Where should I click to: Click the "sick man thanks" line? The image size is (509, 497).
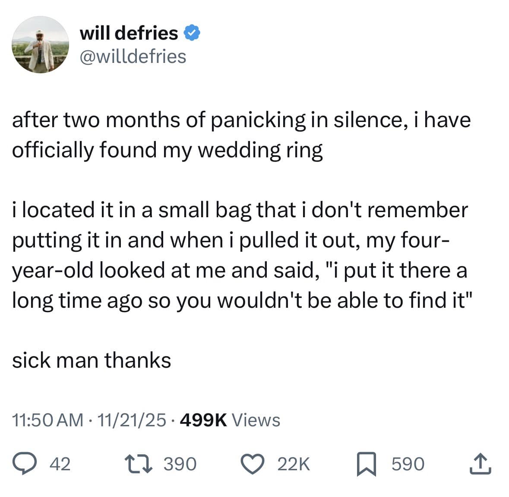coord(92,360)
